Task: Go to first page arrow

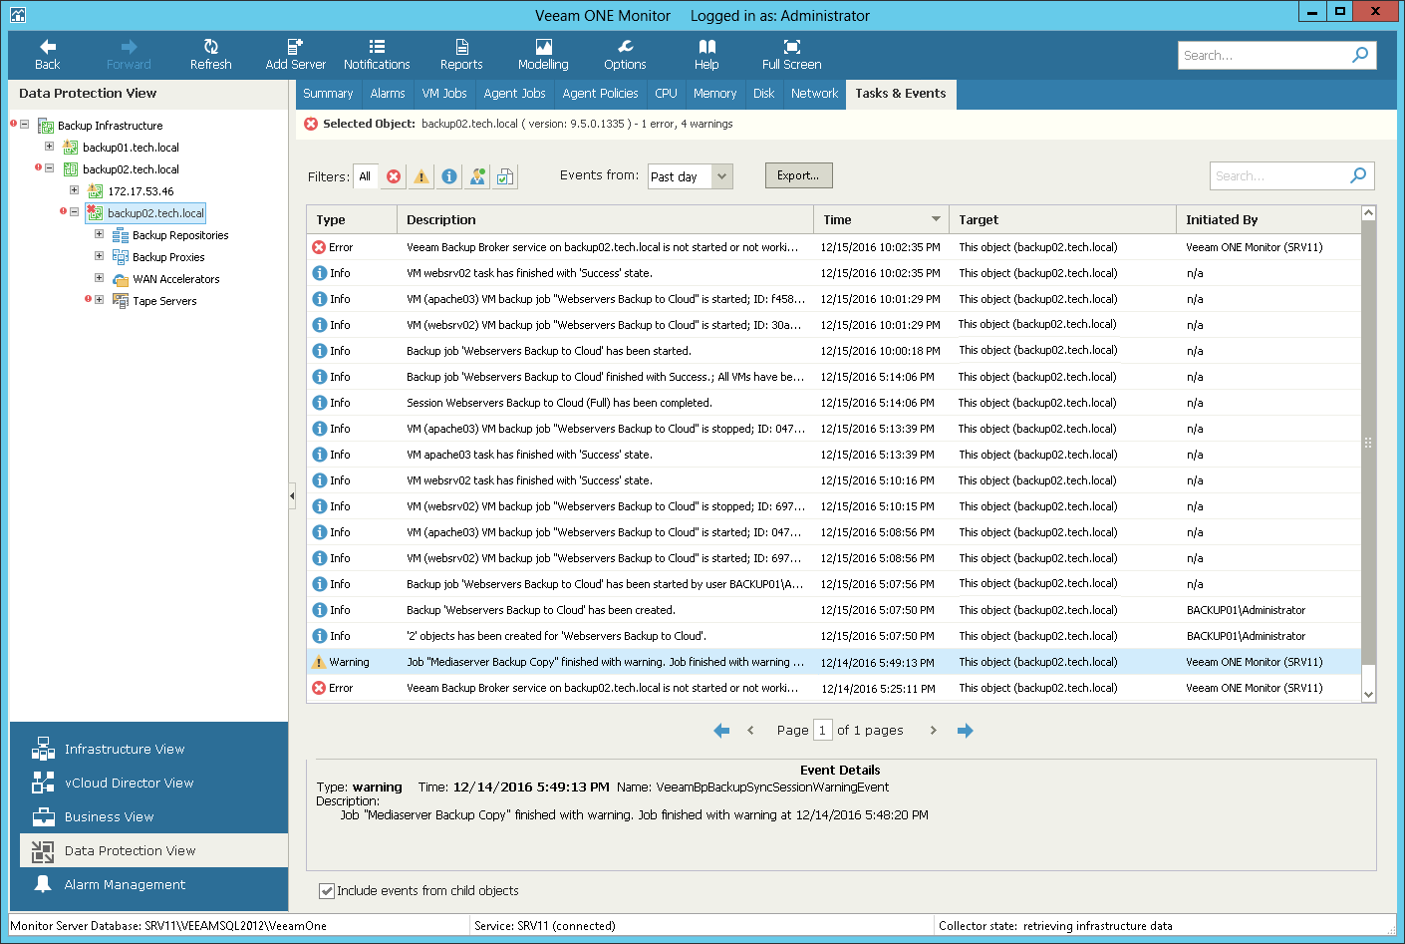Action: point(721,731)
